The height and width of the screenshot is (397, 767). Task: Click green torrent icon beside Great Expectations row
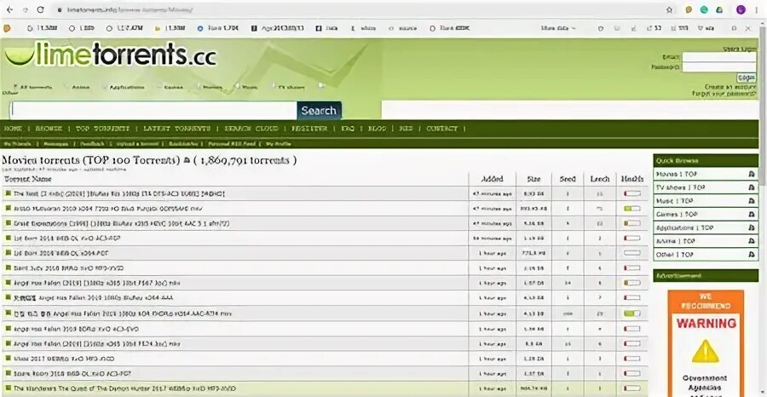click(x=8, y=223)
